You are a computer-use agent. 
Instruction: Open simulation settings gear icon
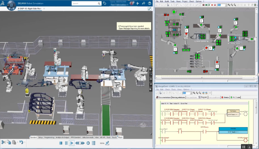pyautogui.click(x=88, y=143)
